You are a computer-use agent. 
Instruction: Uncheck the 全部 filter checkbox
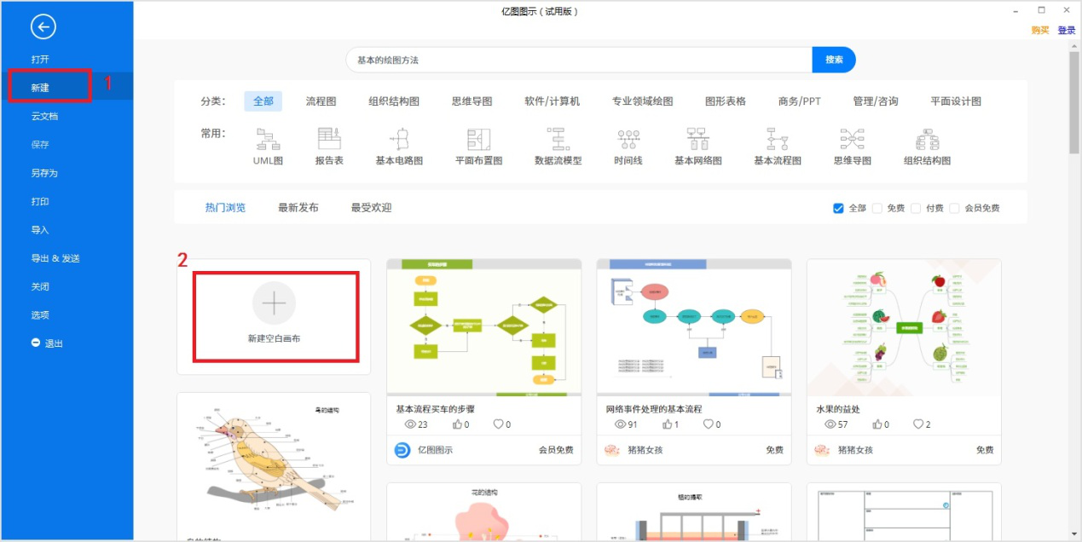pos(838,207)
